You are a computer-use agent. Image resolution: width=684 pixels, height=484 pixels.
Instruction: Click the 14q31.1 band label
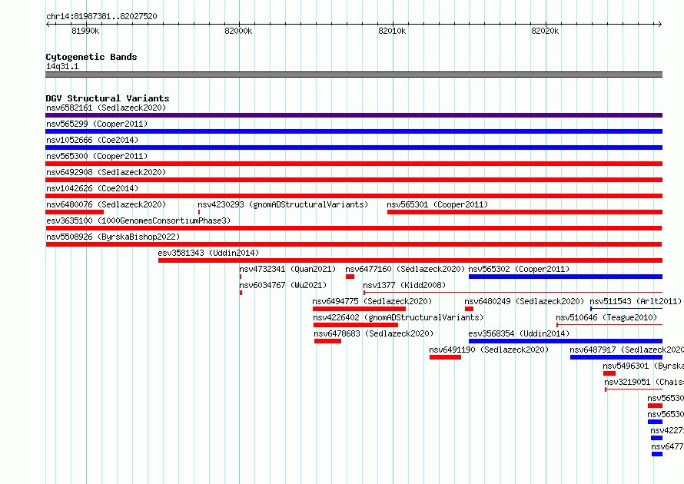pos(62,66)
